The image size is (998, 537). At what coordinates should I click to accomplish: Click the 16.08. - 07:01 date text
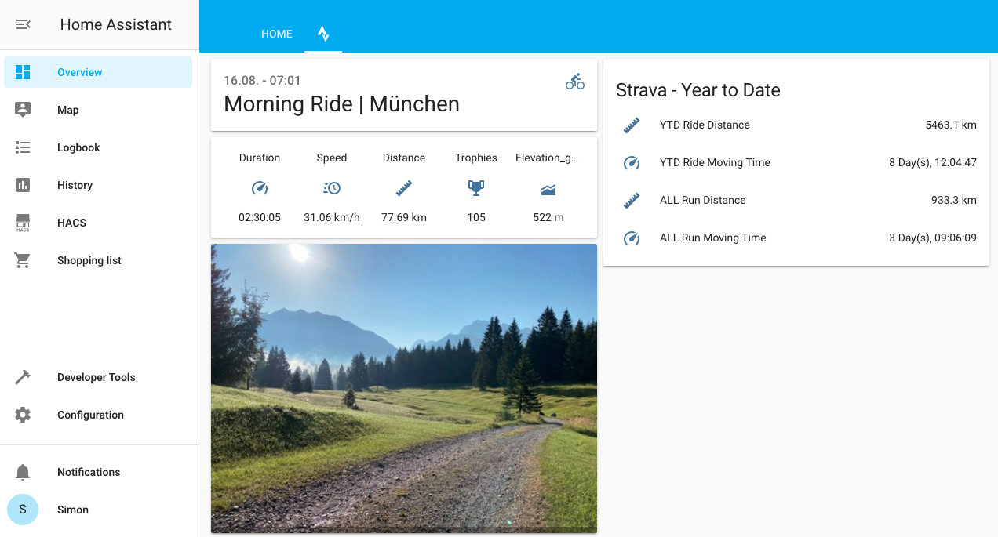(x=262, y=80)
